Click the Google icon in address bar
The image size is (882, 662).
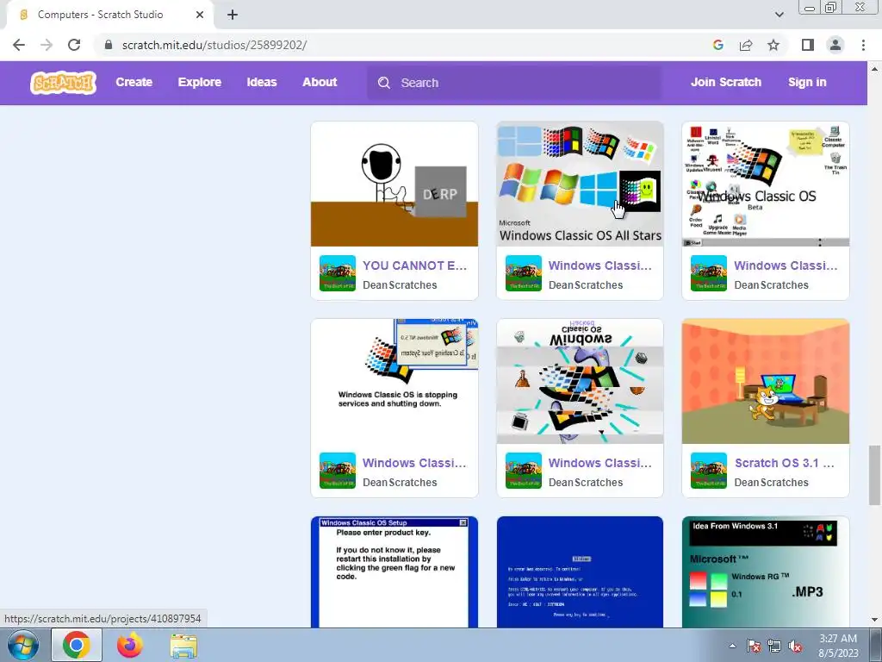[717, 45]
